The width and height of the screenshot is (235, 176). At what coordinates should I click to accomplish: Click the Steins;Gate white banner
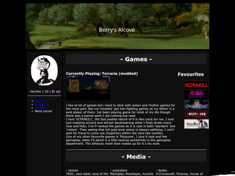click(196, 124)
